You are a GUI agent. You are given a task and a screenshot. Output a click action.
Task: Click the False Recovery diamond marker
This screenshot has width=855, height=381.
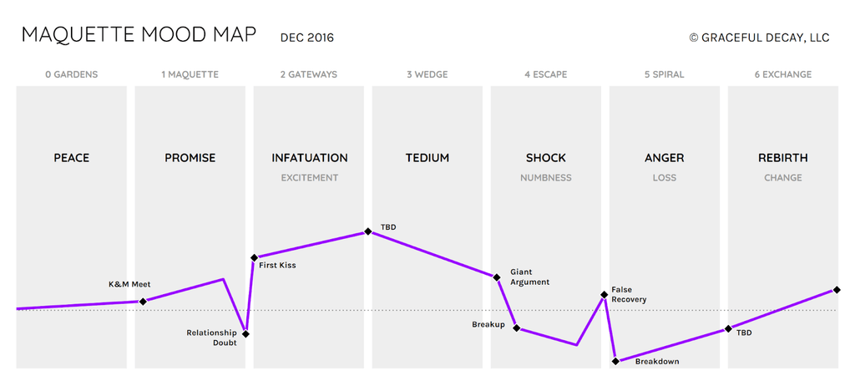603,294
